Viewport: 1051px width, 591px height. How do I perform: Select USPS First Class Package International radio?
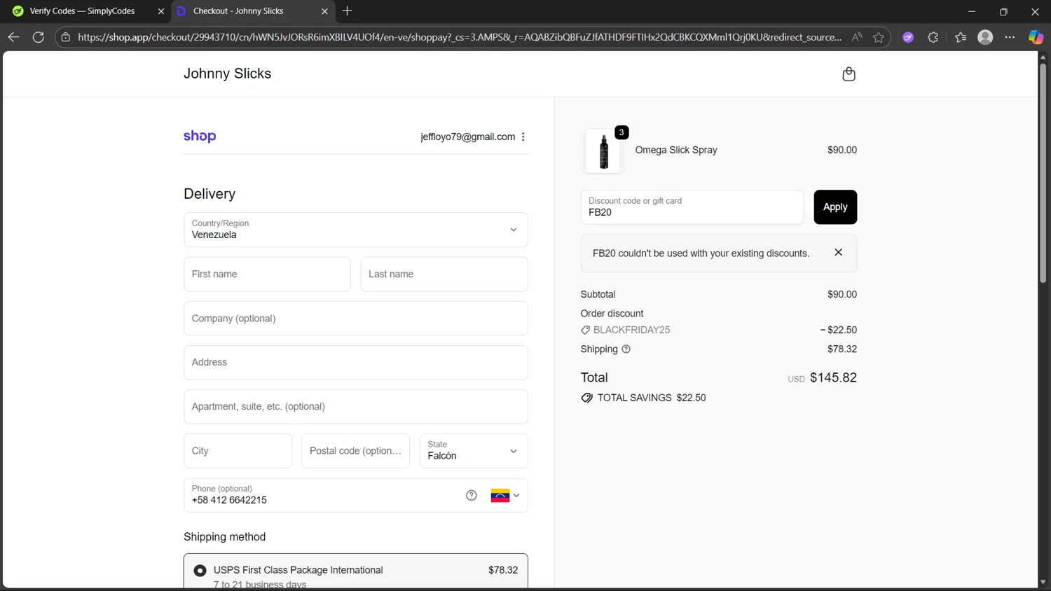(x=200, y=571)
